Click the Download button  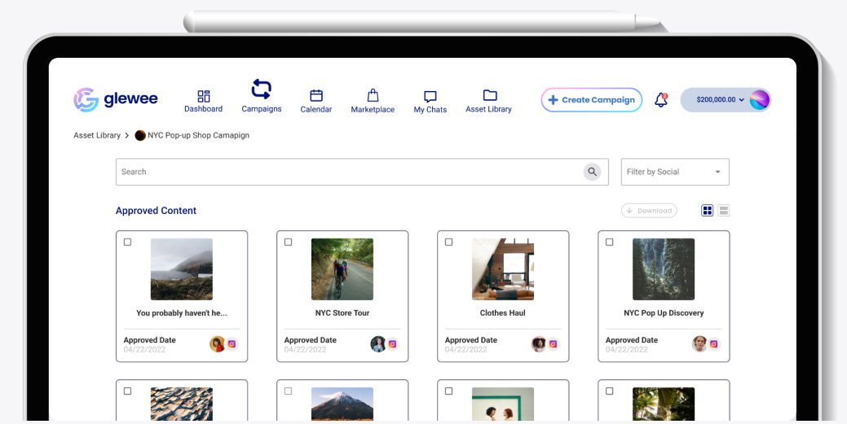point(649,211)
